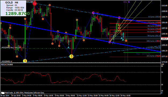Click the '100.0 price' Fibonacci level label
This screenshot has width=168, height=97.
pos(153,41)
